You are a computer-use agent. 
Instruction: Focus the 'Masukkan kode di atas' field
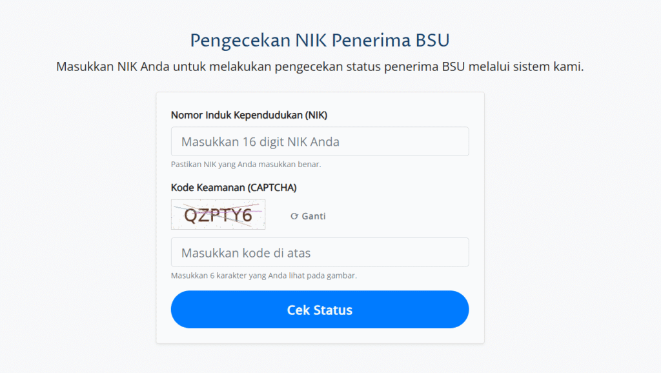(320, 252)
